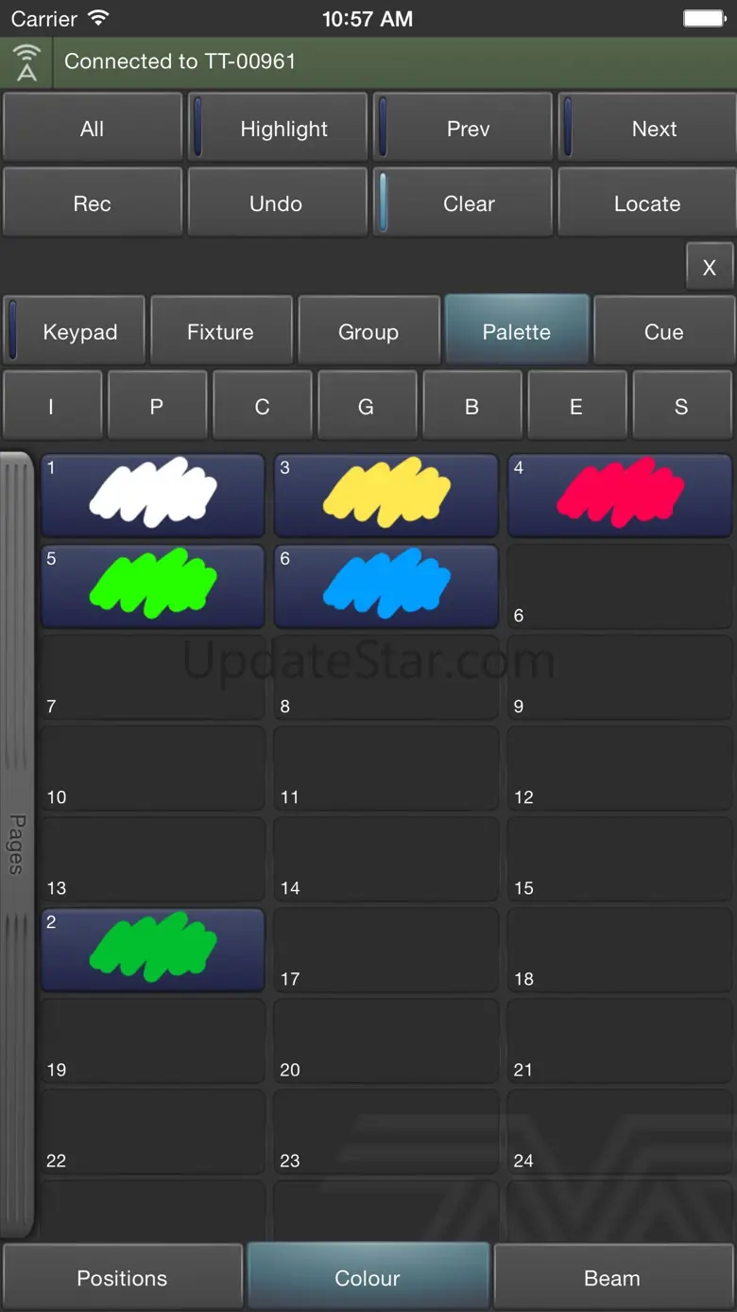Select the yellow colour palette 3
737x1312 pixels.
(x=386, y=494)
